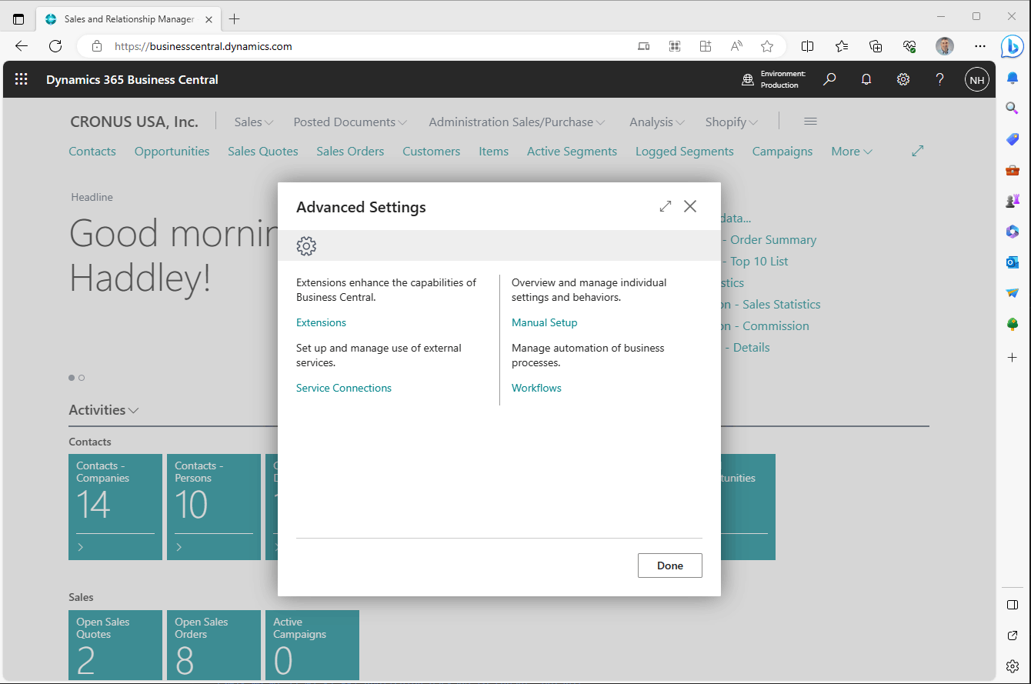Open the Sales Quotes navigation link
Screen dimensions: 1031x684
pyautogui.click(x=263, y=152)
